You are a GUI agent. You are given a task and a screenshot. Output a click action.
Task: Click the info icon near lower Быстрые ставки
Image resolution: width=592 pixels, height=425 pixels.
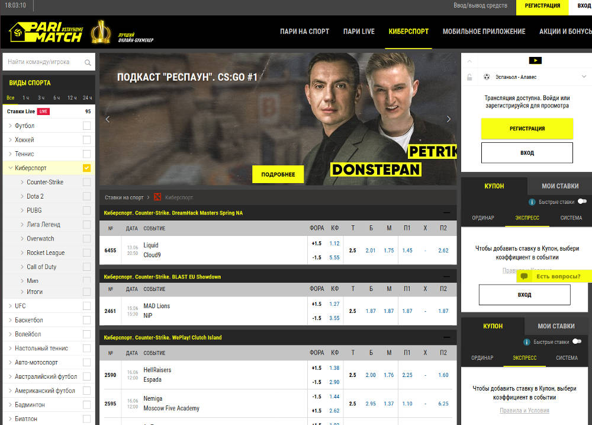coord(527,342)
